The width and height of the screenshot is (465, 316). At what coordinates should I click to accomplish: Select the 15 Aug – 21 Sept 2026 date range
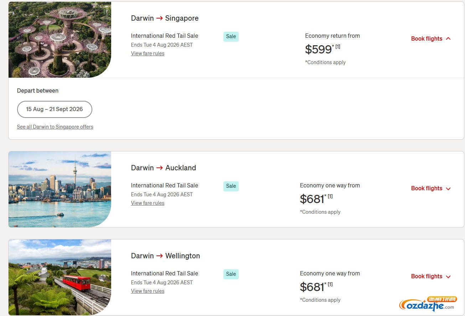(x=55, y=109)
